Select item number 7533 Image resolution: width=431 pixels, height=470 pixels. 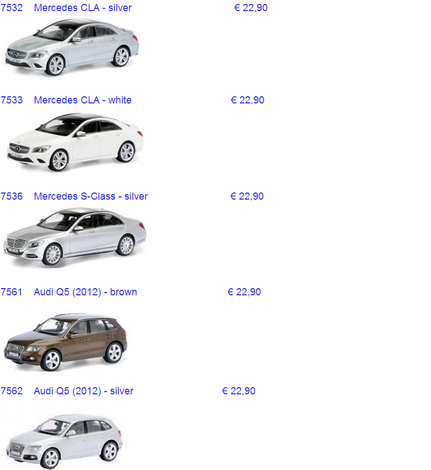tap(12, 100)
